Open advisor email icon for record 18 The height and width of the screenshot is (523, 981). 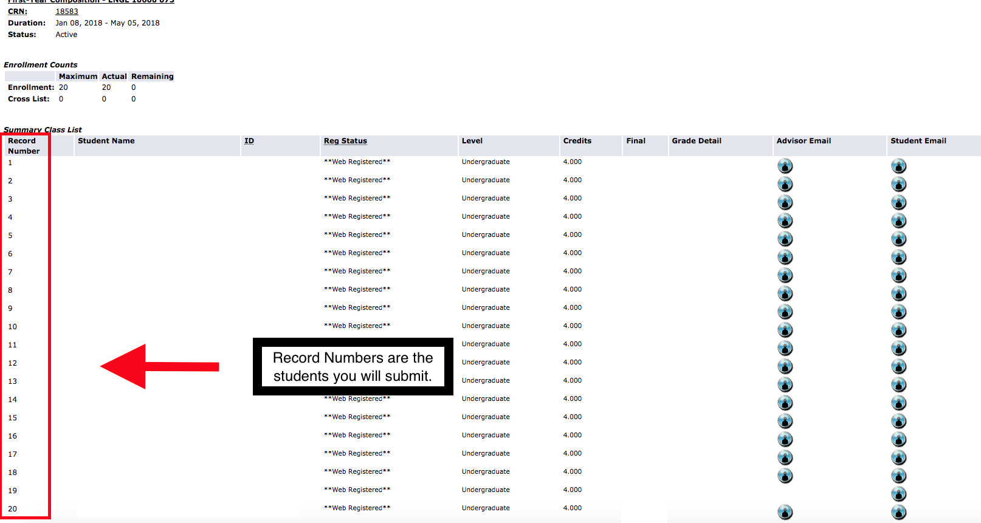pyautogui.click(x=785, y=476)
